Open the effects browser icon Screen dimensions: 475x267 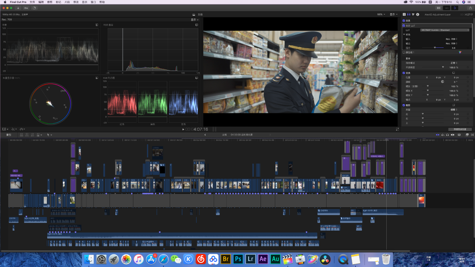click(x=467, y=135)
